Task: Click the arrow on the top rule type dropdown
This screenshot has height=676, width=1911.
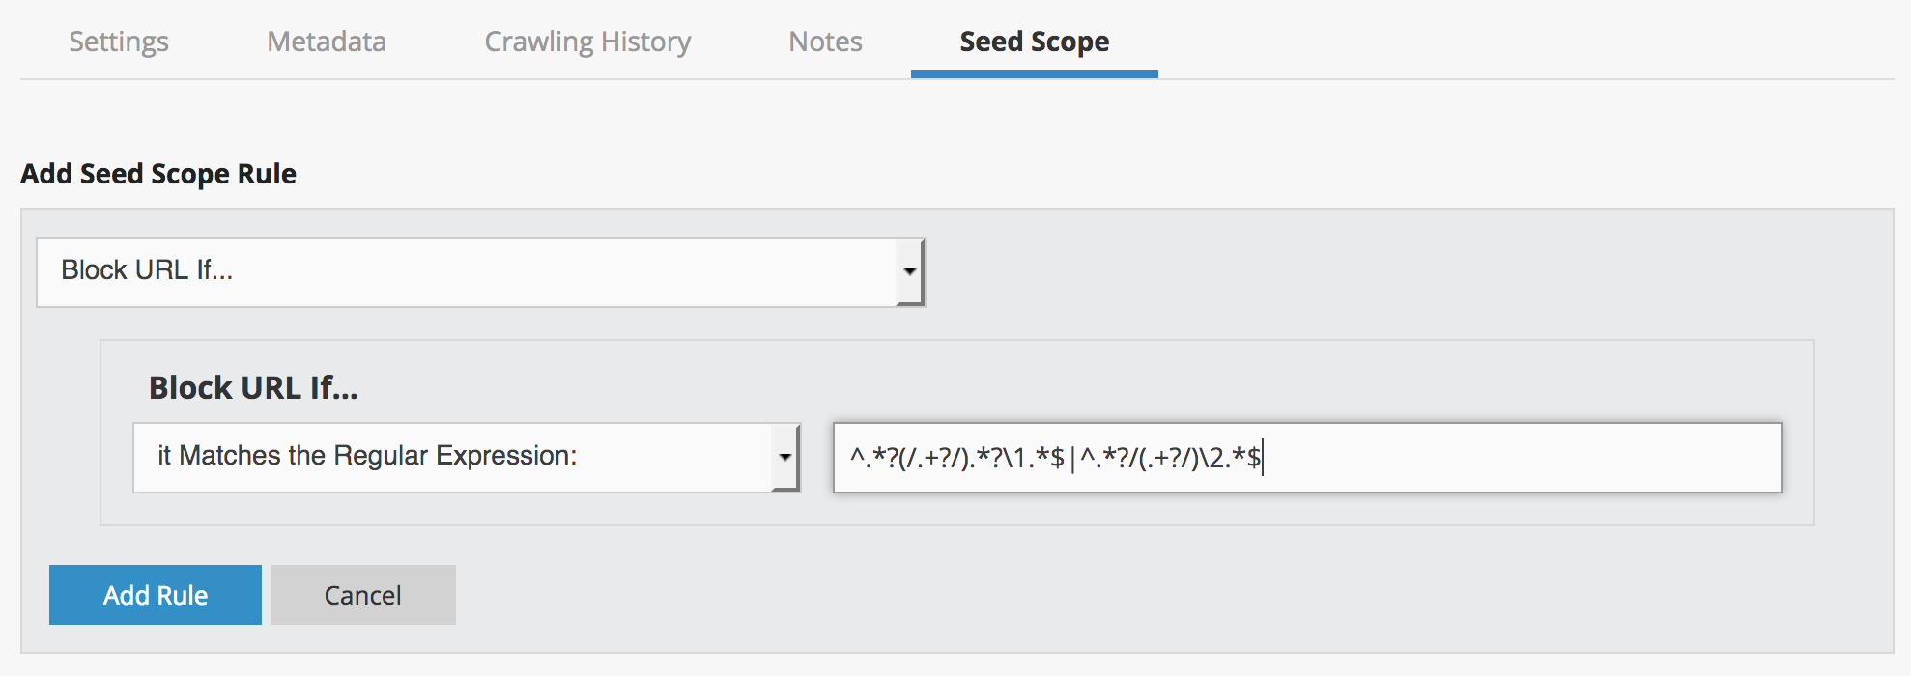Action: tap(909, 271)
